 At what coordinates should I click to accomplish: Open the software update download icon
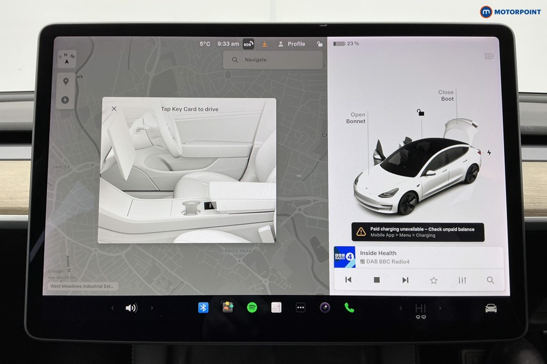pyautogui.click(x=264, y=44)
